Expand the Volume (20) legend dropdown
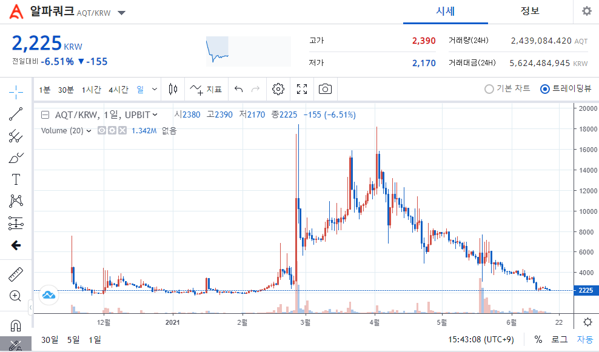The image size is (599, 352). 89,131
